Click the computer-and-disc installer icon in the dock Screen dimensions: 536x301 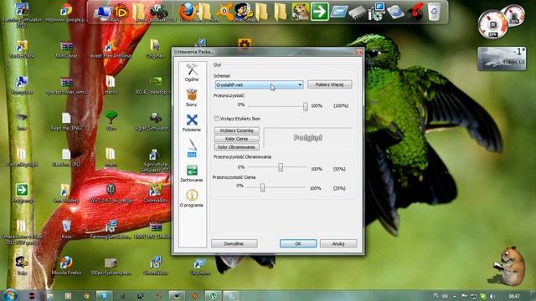point(377,12)
